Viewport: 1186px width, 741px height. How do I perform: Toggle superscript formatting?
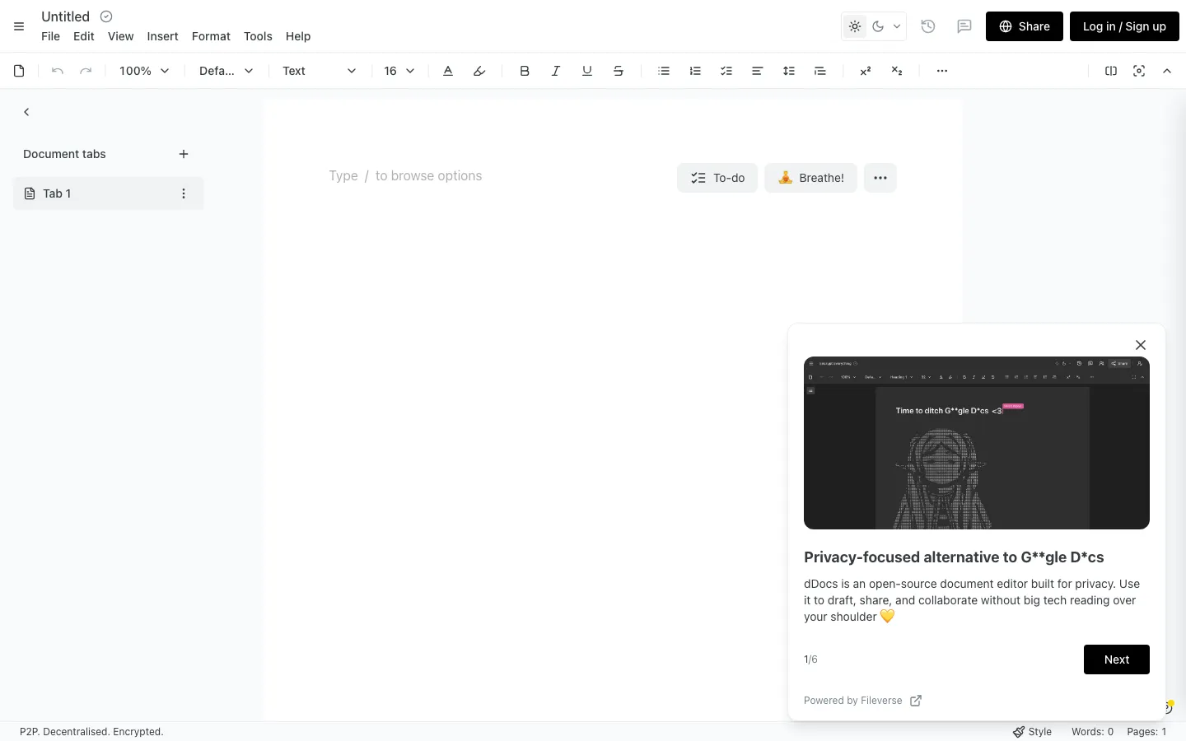coord(866,71)
